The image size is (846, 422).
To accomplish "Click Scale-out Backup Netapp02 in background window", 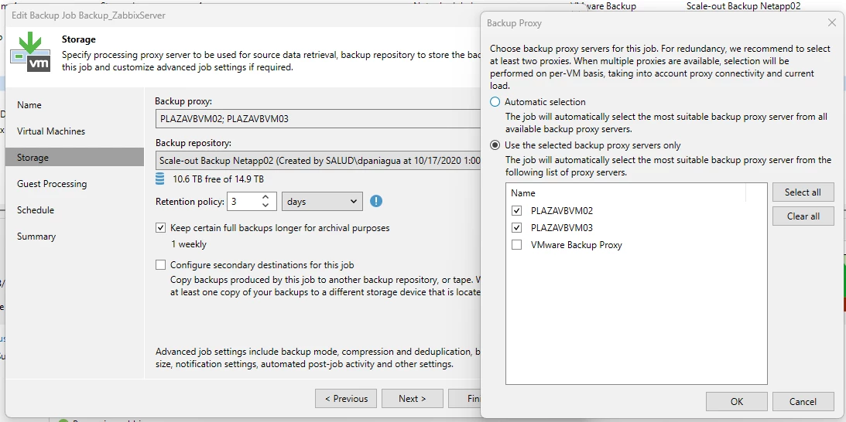I will (744, 6).
